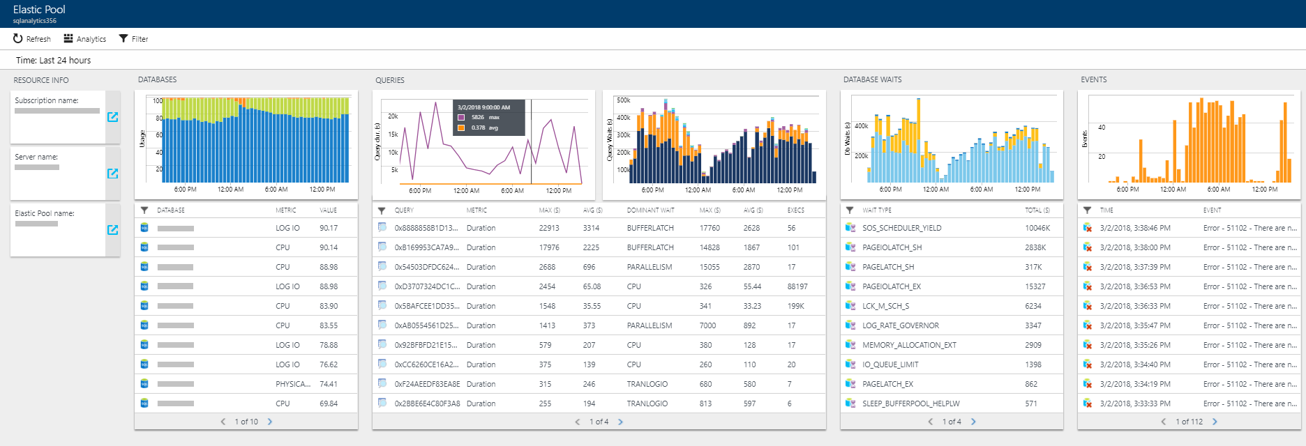The image size is (1306, 446).
Task: Open Subscription name external link icon
Action: pyautogui.click(x=112, y=117)
